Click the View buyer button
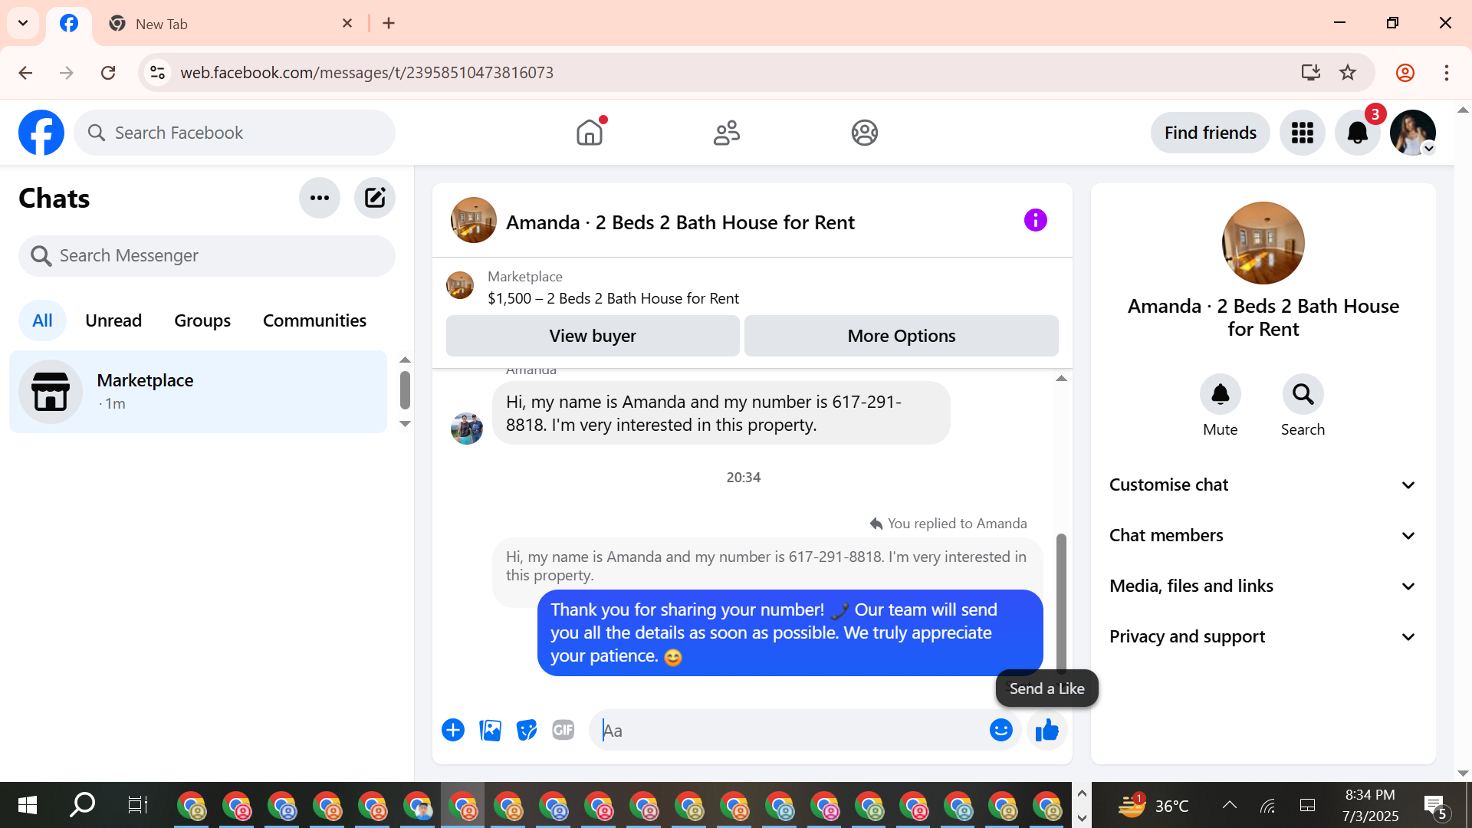The width and height of the screenshot is (1472, 828). click(593, 336)
